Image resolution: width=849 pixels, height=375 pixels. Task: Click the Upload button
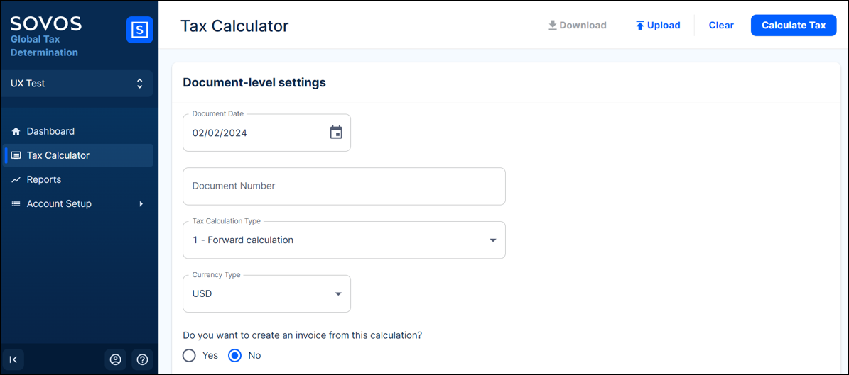[658, 26]
